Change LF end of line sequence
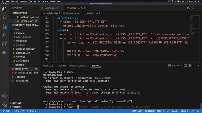 168,111
